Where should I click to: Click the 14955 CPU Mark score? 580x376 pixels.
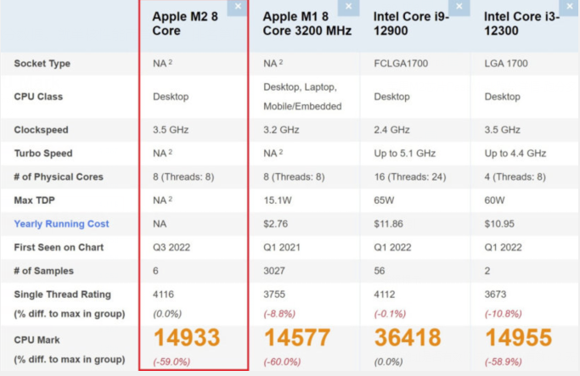pos(519,338)
